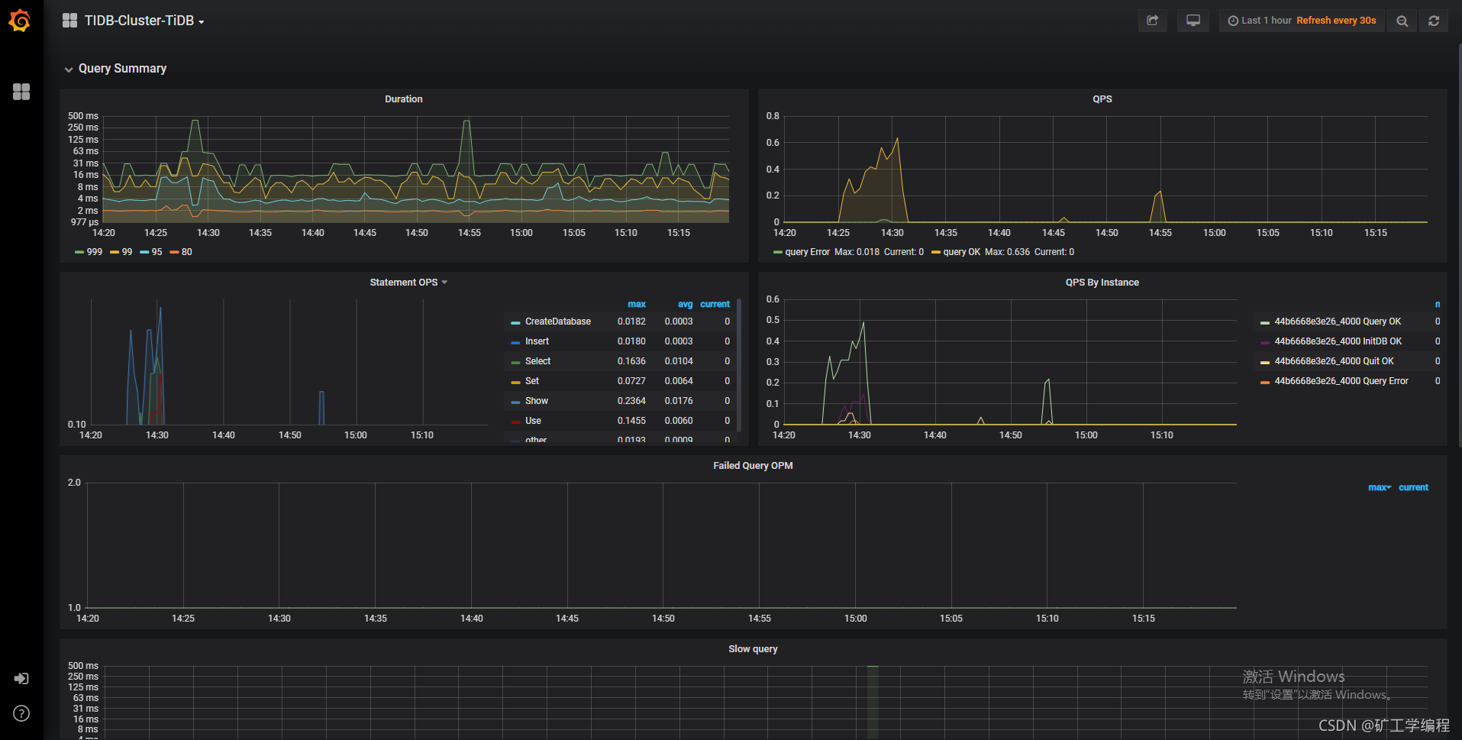The image size is (1462, 740).
Task: Toggle Use series in Statement OPS legend
Action: click(x=533, y=421)
